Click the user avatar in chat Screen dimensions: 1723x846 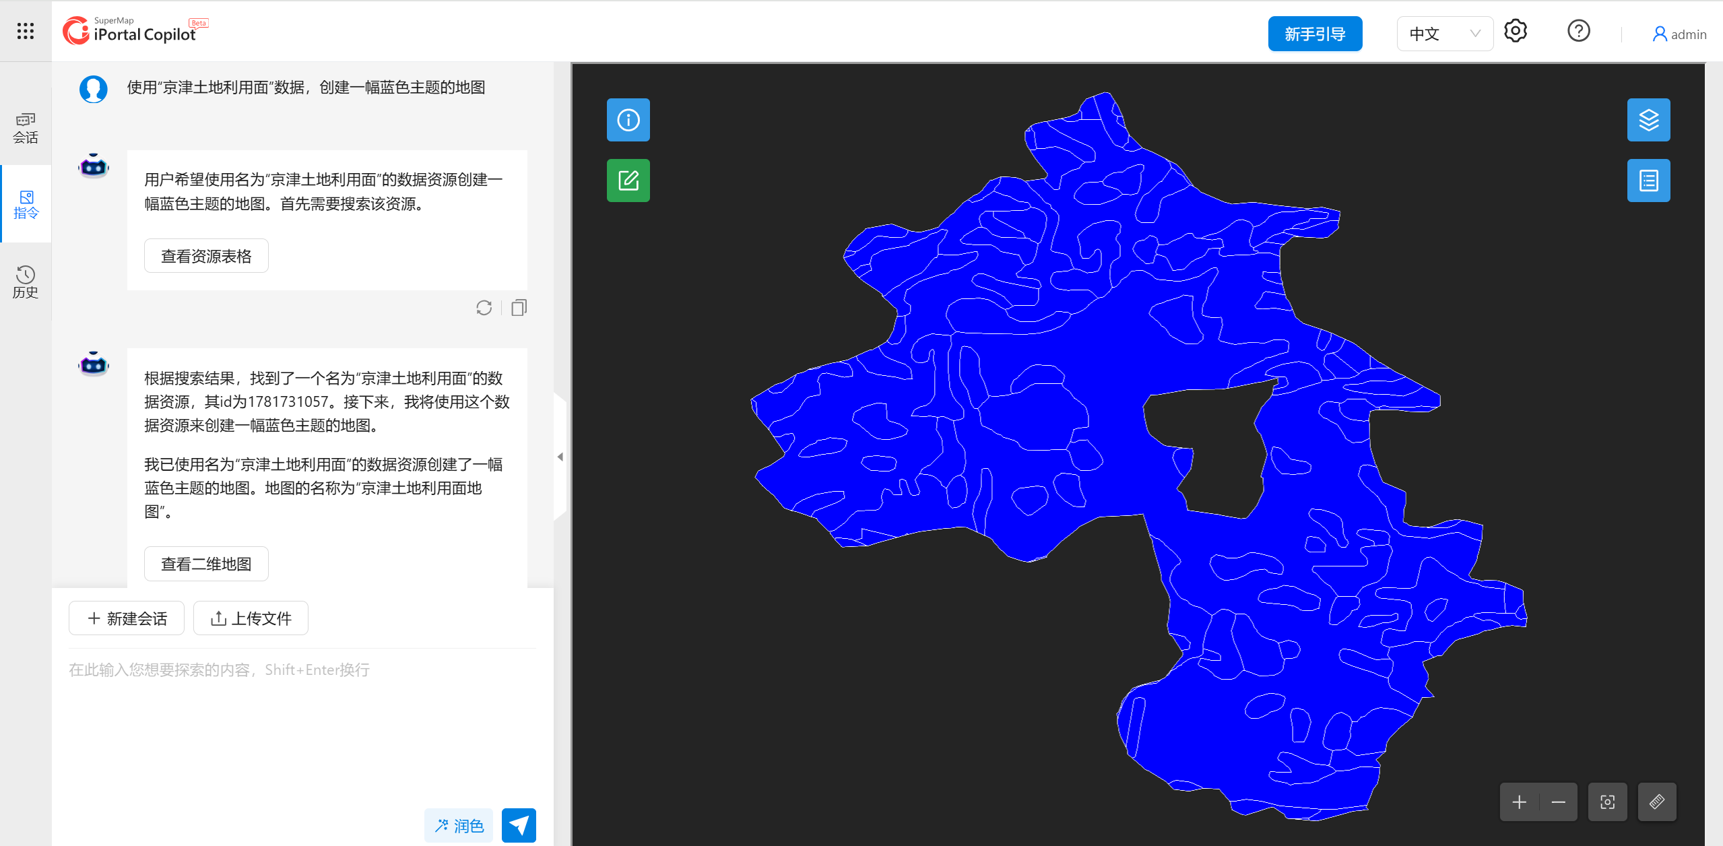coord(94,89)
